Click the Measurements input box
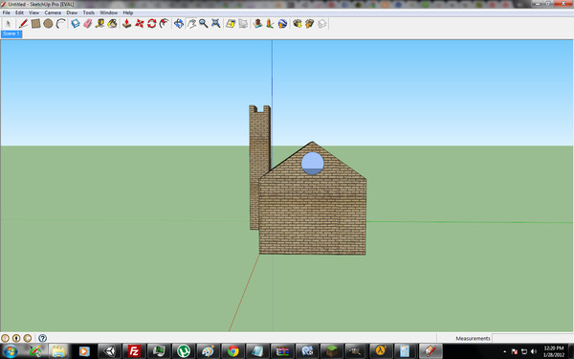This screenshot has width=574, height=359. pyautogui.click(x=532, y=338)
